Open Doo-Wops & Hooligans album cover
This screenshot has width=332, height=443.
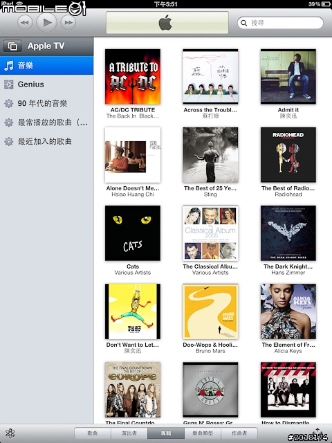click(210, 311)
